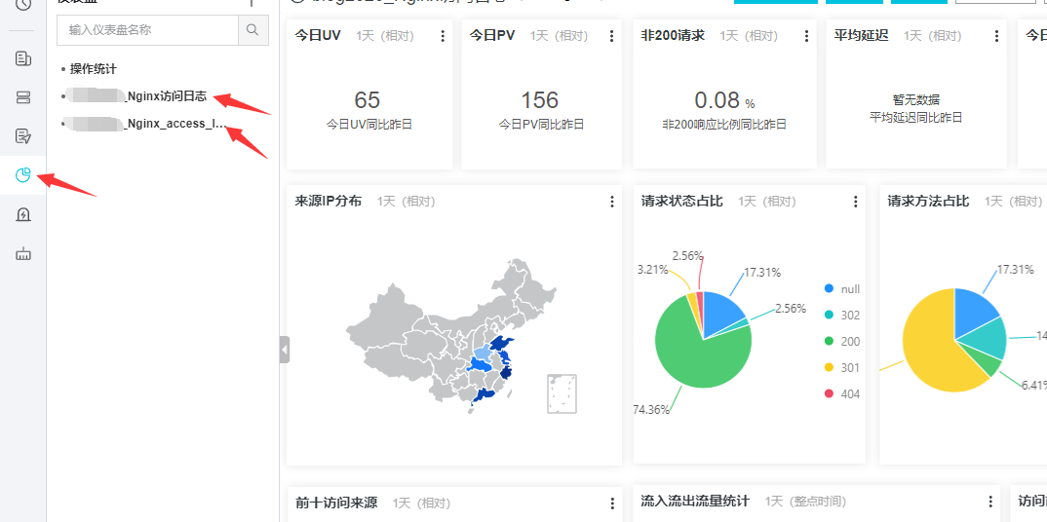
Task: Toggle null legend item in status chart
Action: [842, 288]
